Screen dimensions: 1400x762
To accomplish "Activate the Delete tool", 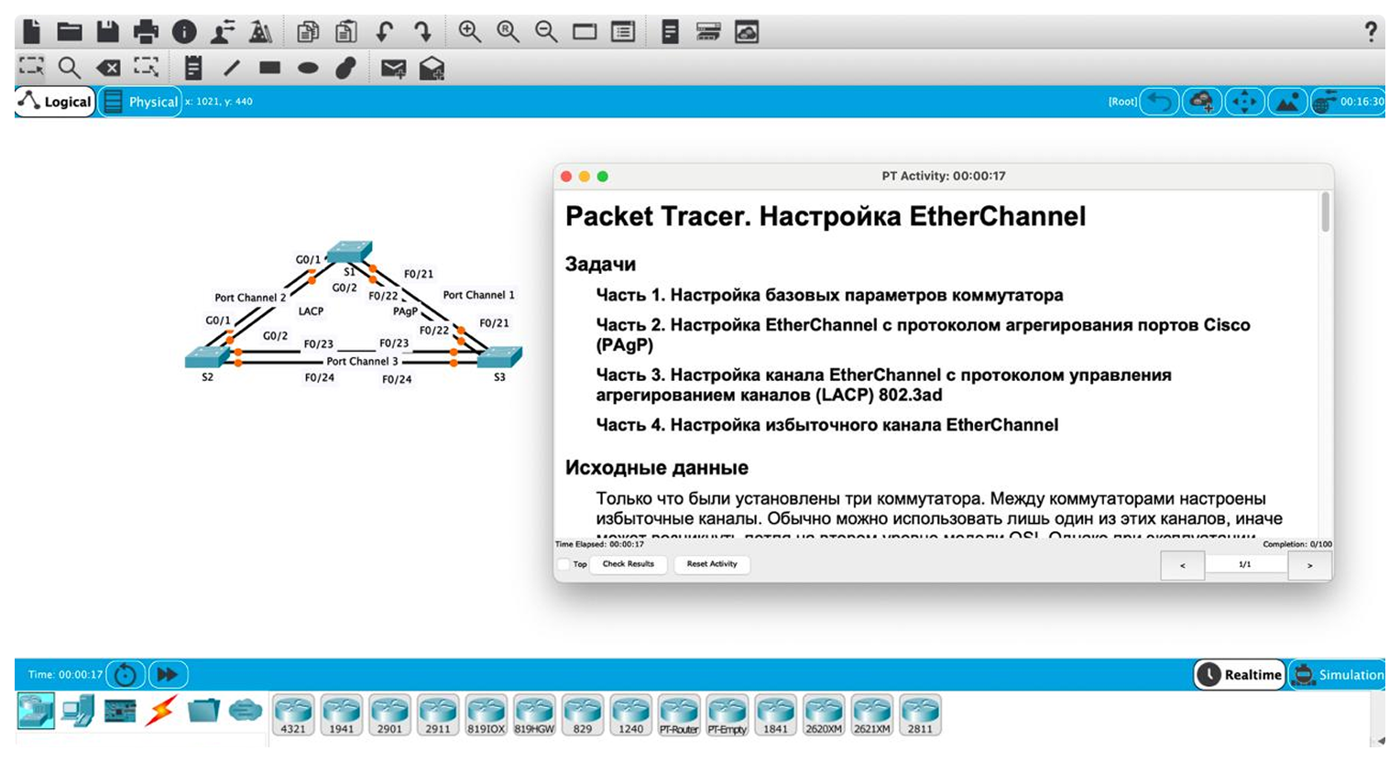I will pos(108,68).
